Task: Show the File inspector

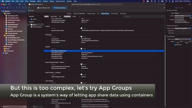Action: pyautogui.click(x=176, y=8)
